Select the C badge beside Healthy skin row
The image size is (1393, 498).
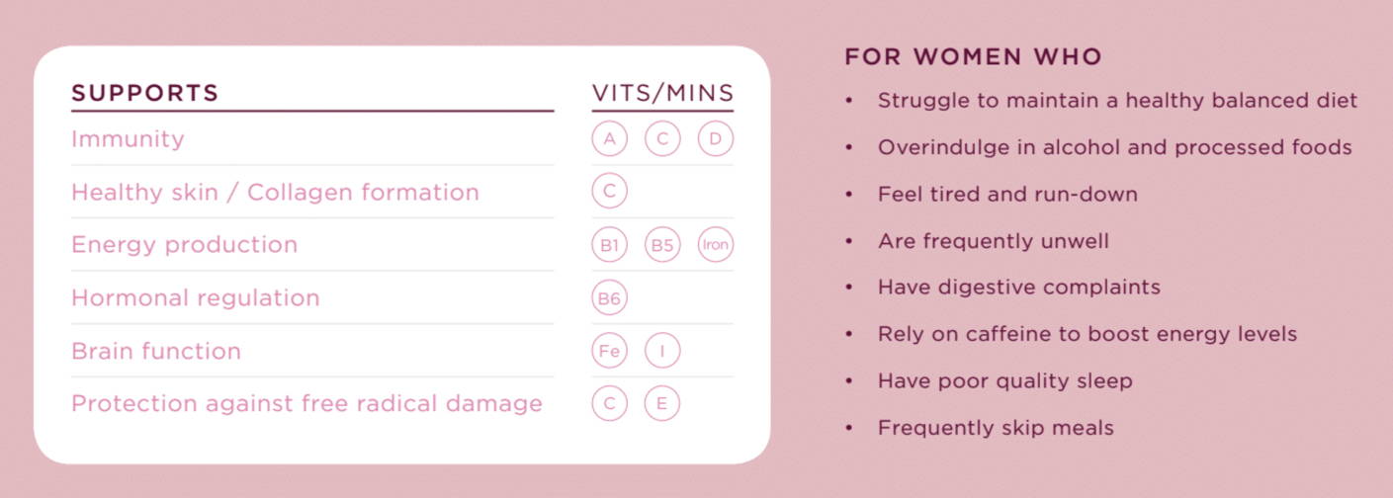(x=610, y=192)
